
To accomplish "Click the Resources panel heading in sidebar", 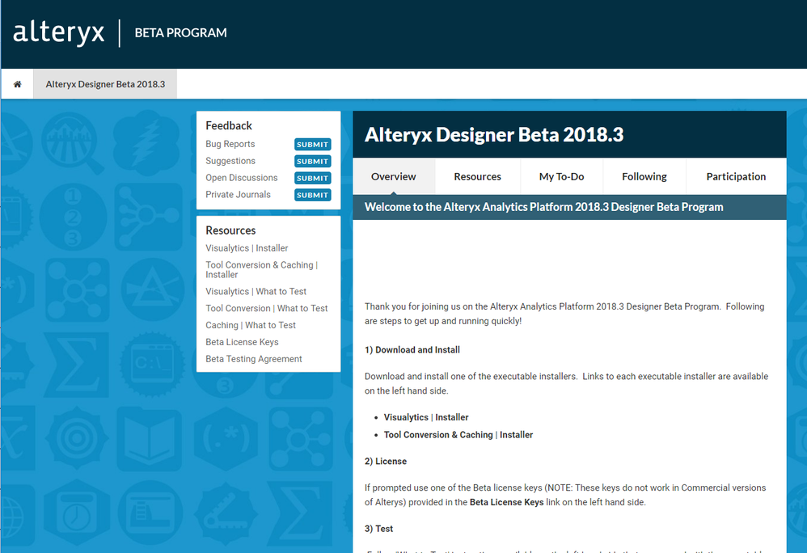I will click(x=230, y=230).
